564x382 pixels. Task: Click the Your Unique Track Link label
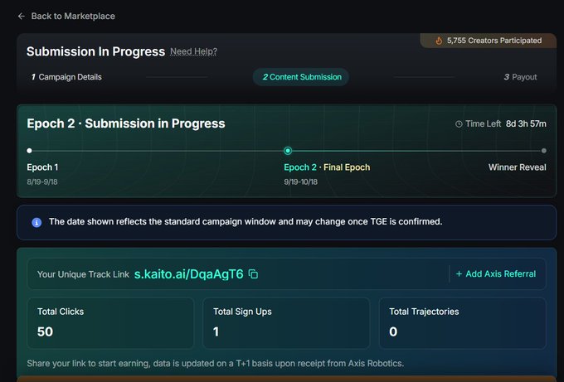pyautogui.click(x=83, y=274)
